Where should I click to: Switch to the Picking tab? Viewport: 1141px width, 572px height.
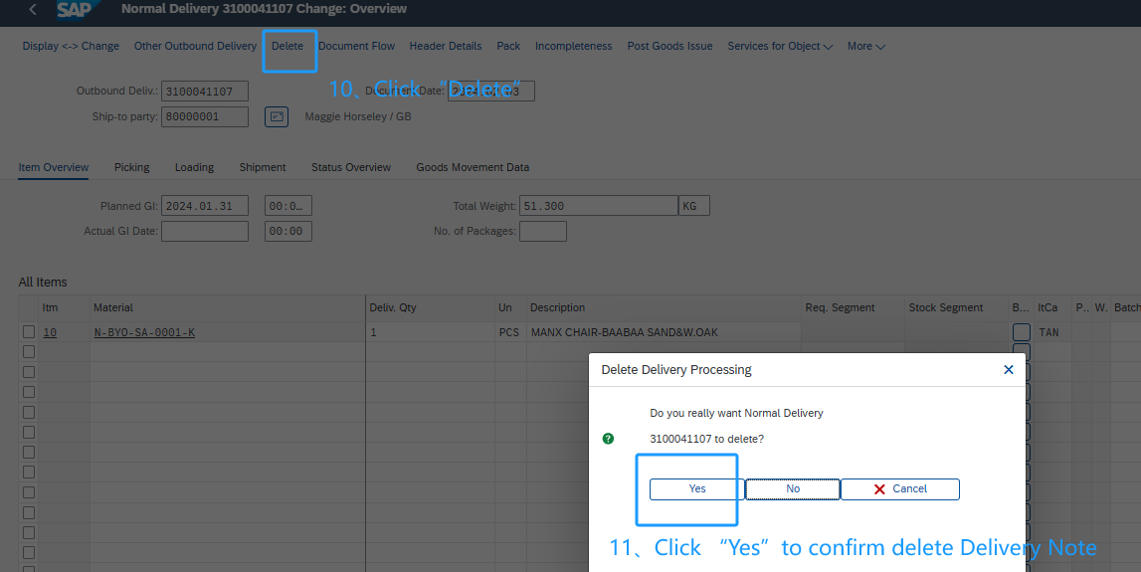tap(131, 167)
